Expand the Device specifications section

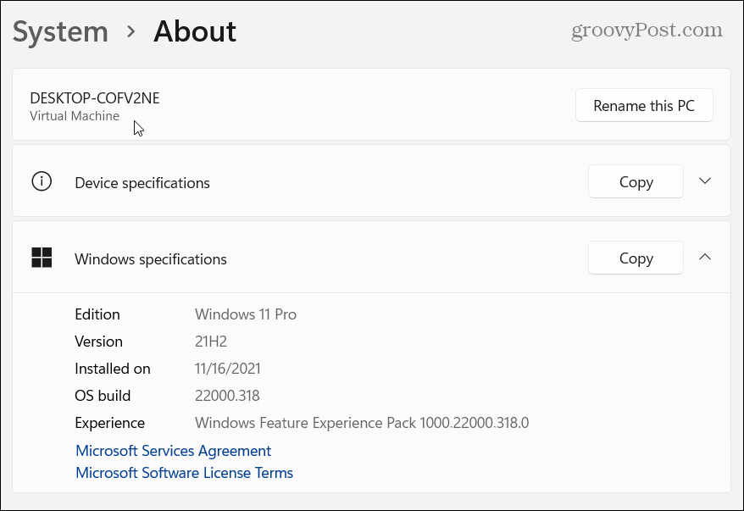click(x=705, y=181)
